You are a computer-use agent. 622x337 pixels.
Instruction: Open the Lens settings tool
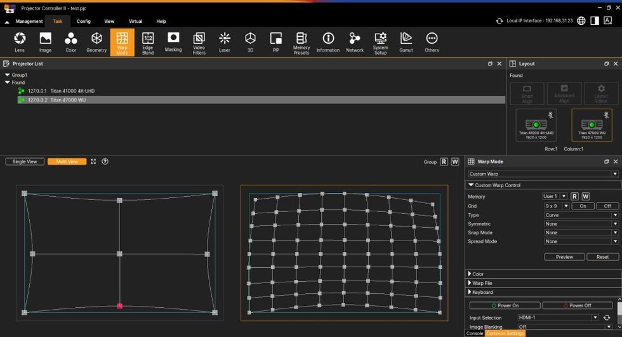pyautogui.click(x=20, y=42)
